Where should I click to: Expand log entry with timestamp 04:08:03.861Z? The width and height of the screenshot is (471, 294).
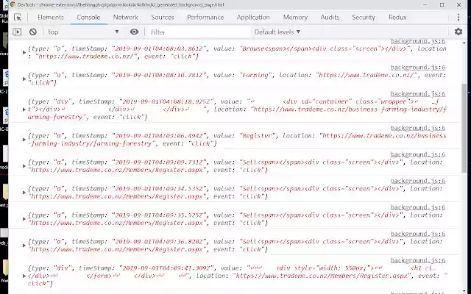click(x=24, y=52)
